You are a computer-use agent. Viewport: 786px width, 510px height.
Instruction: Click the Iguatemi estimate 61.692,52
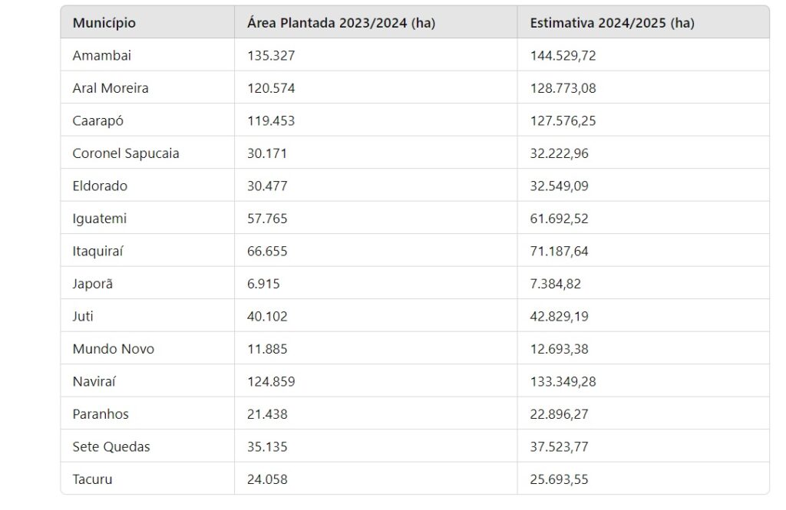tap(559, 219)
